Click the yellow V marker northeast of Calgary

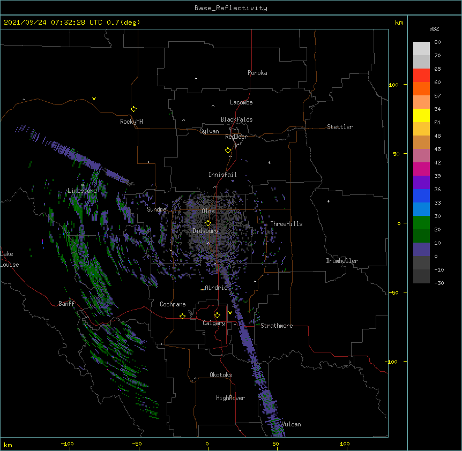tap(230, 313)
